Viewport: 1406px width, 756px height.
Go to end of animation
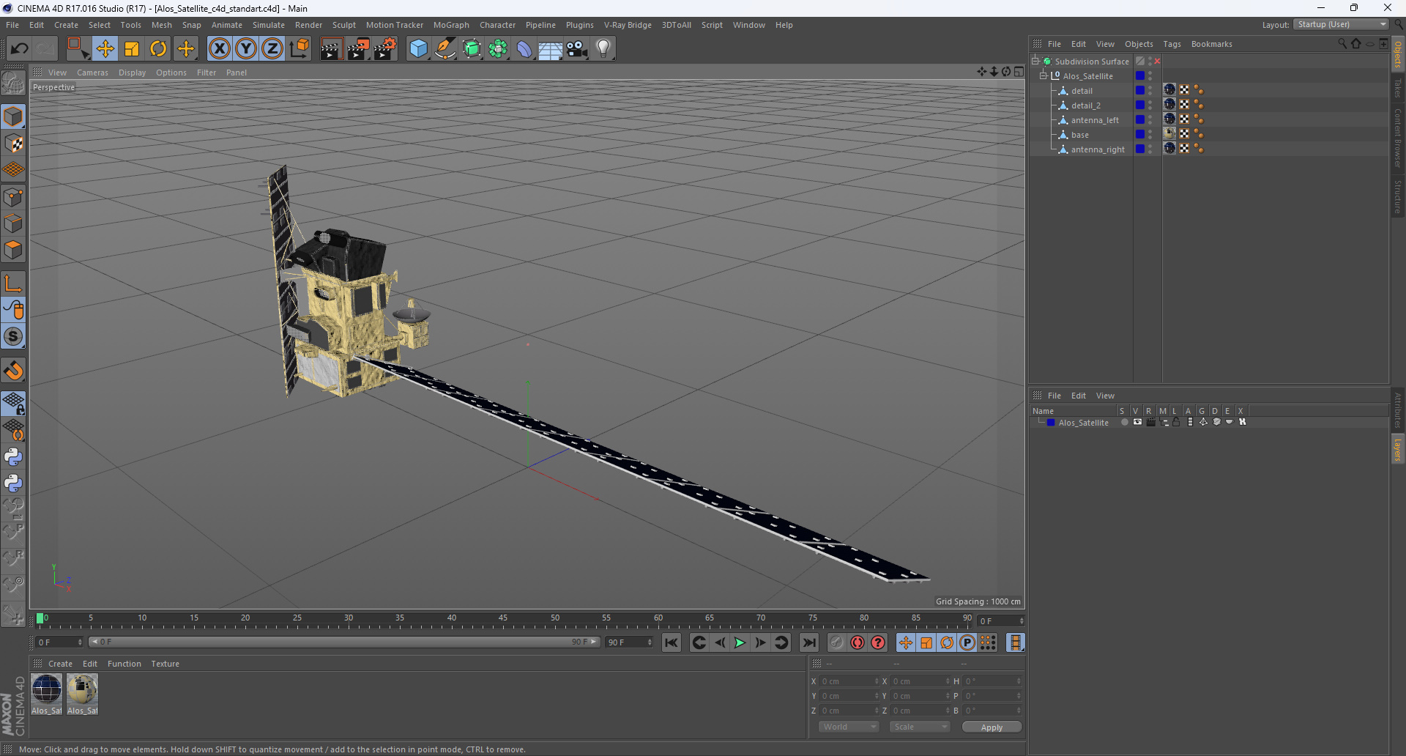click(x=809, y=642)
